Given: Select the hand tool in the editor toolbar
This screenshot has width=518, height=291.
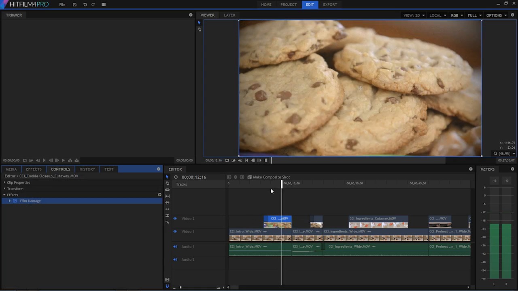Looking at the screenshot, I should pos(167,183).
